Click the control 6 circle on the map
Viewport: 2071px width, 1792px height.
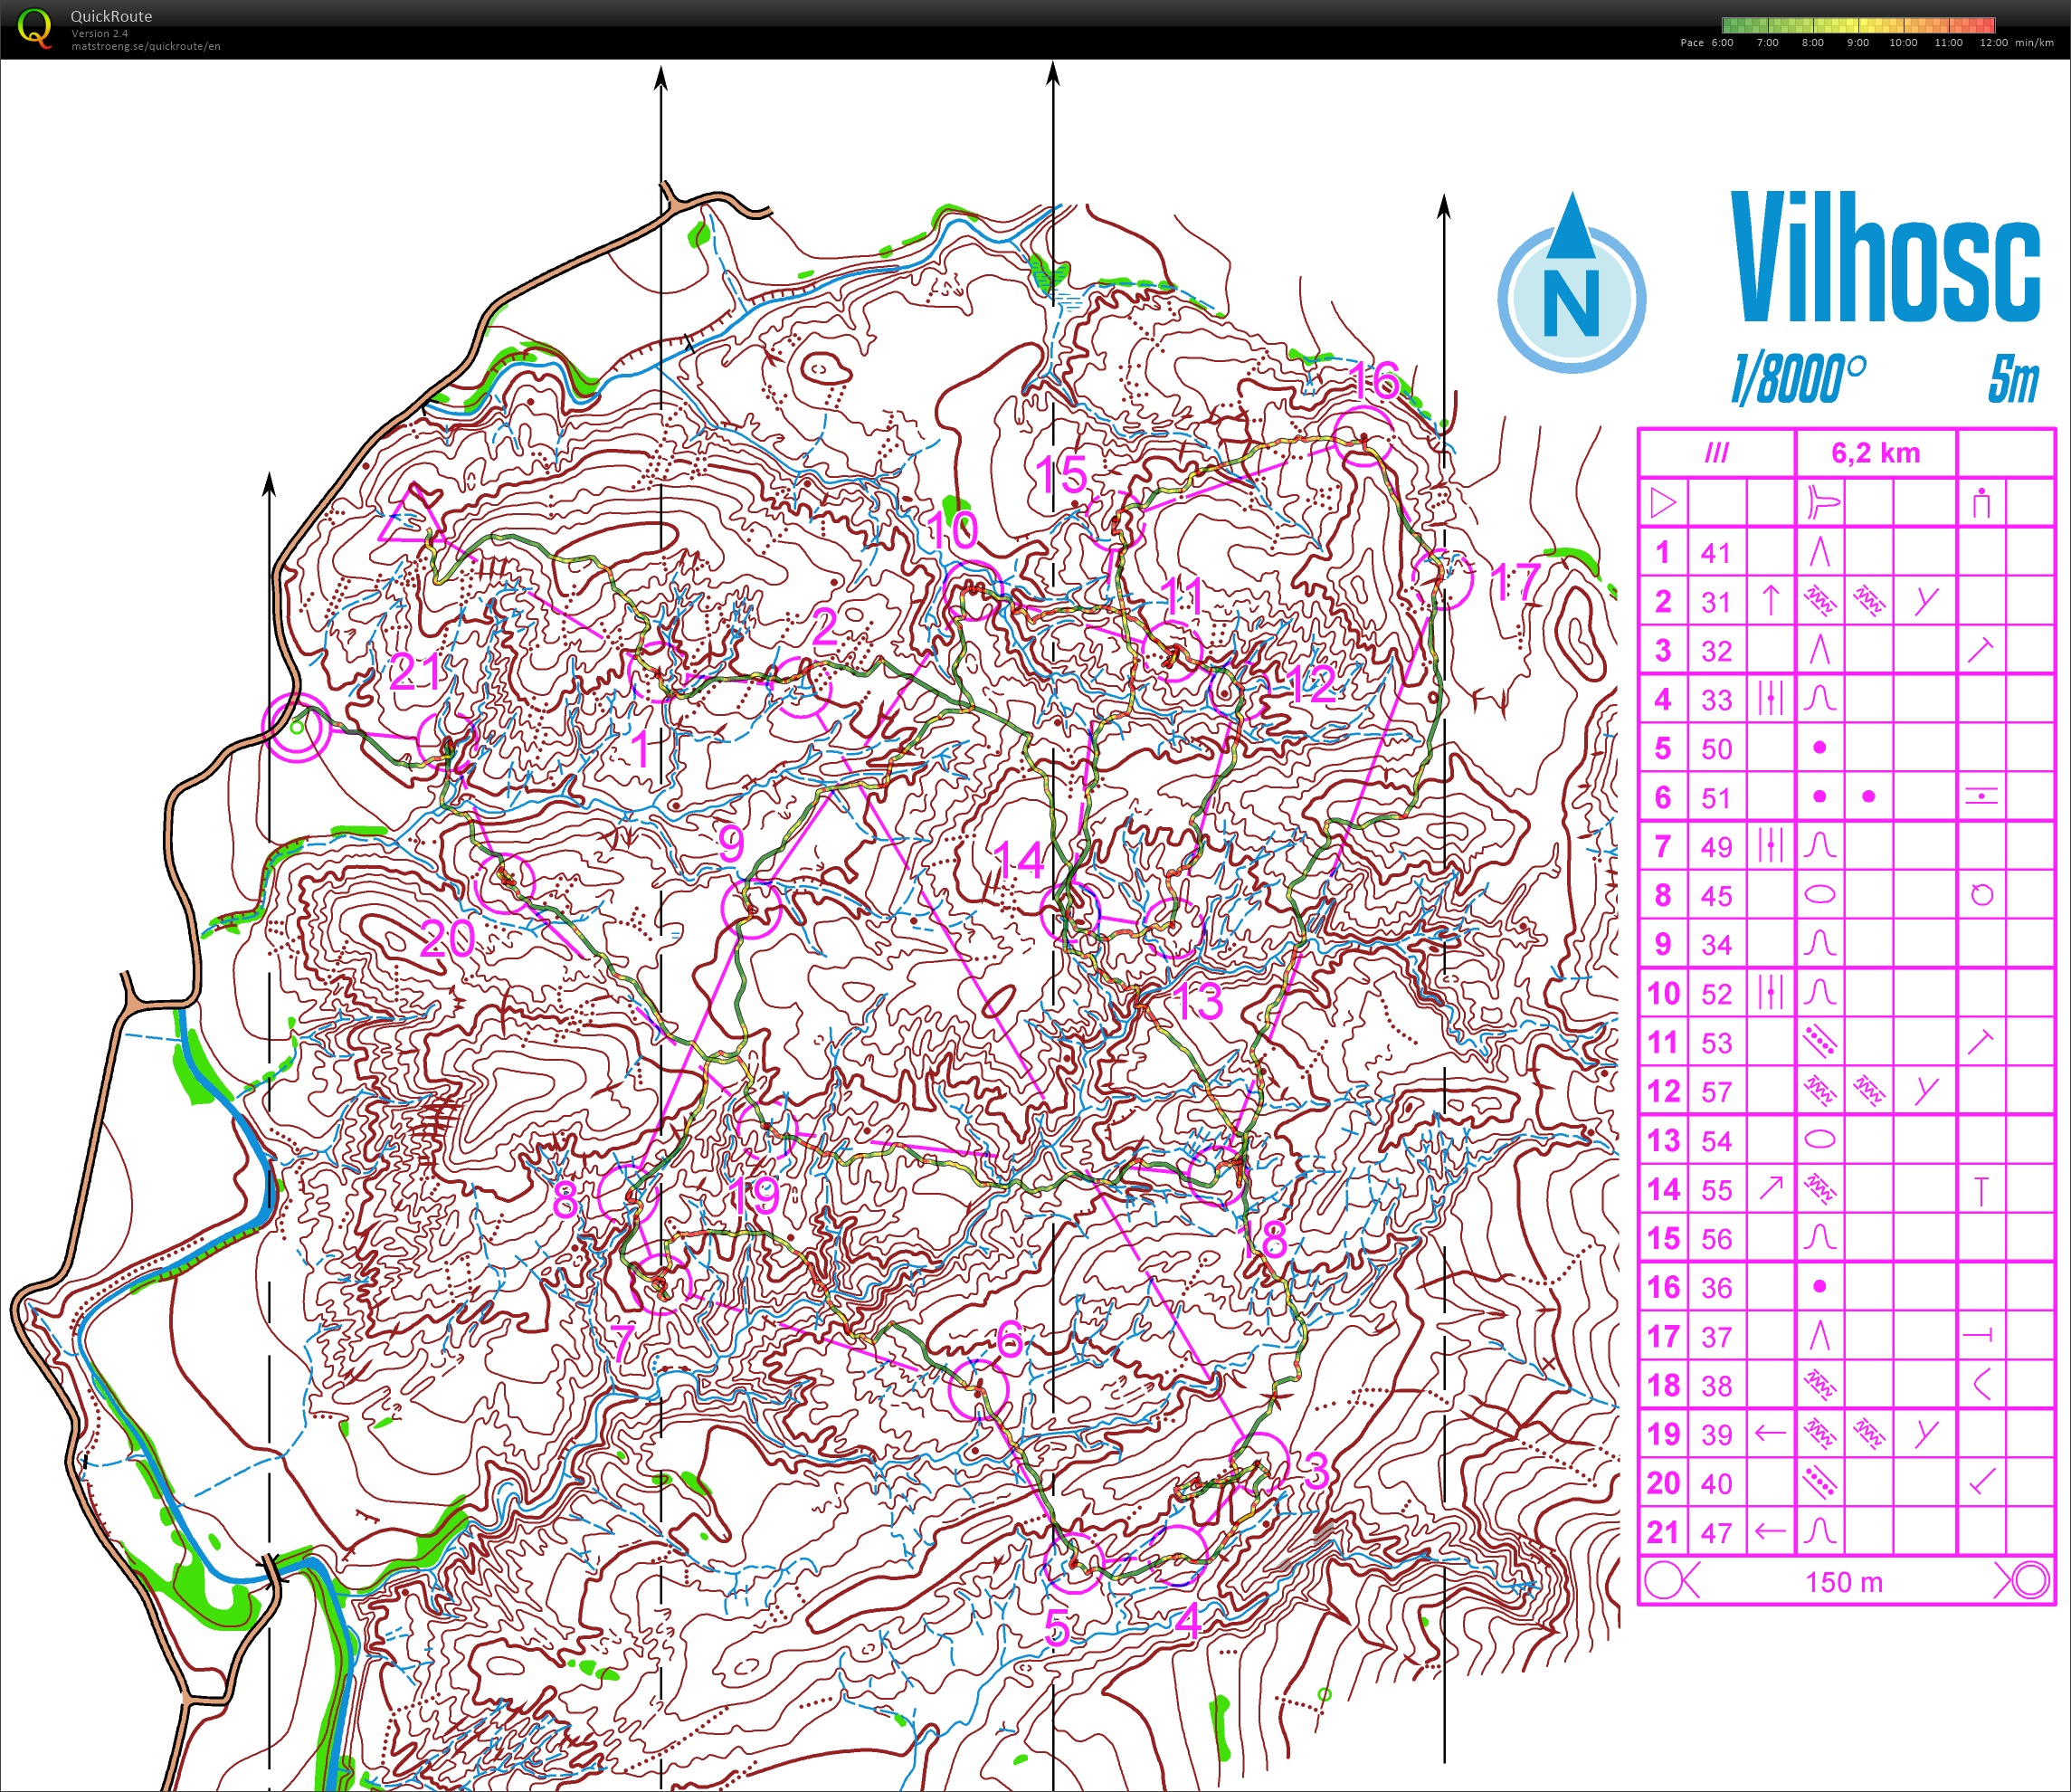coord(979,1389)
